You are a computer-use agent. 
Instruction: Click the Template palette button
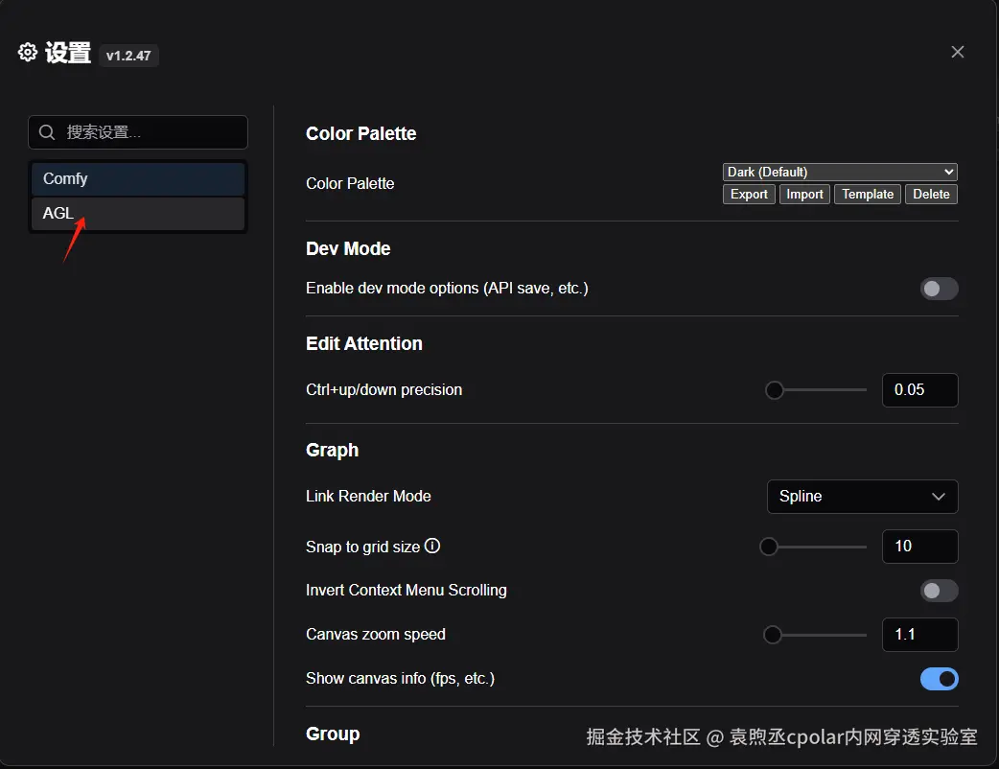867,195
